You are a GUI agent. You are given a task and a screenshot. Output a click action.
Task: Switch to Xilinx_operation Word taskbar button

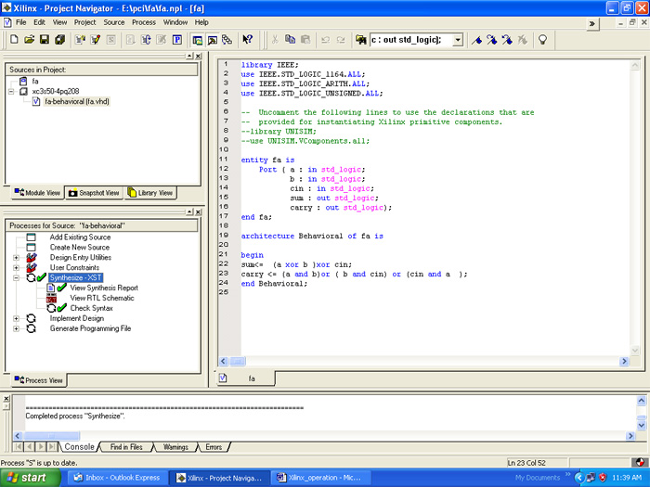[320, 478]
